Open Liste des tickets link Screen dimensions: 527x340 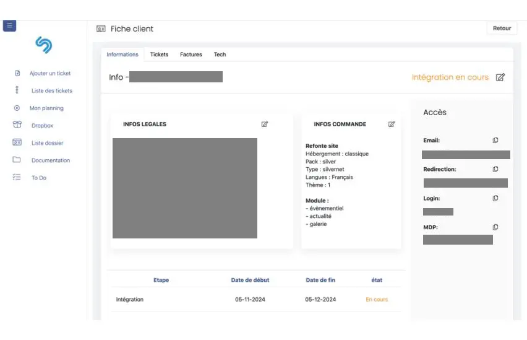coord(52,91)
